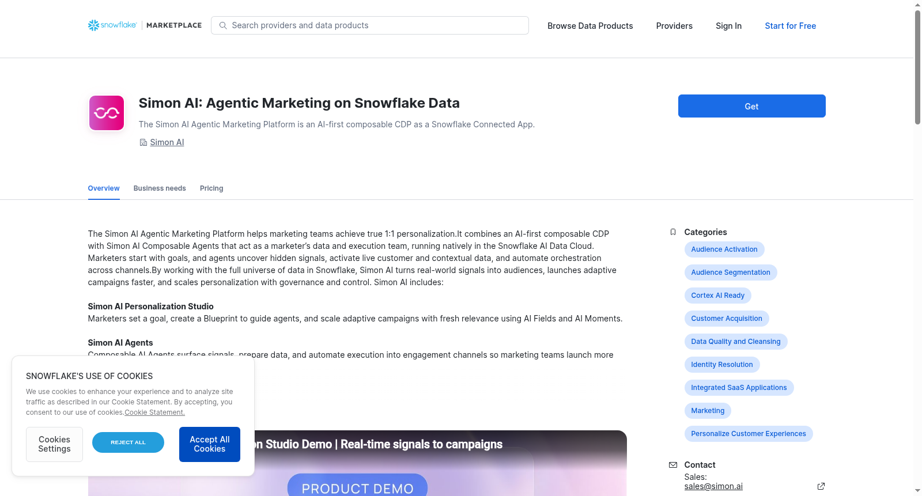Click the "Categories" sidebar heading
922x496 pixels.
point(705,232)
